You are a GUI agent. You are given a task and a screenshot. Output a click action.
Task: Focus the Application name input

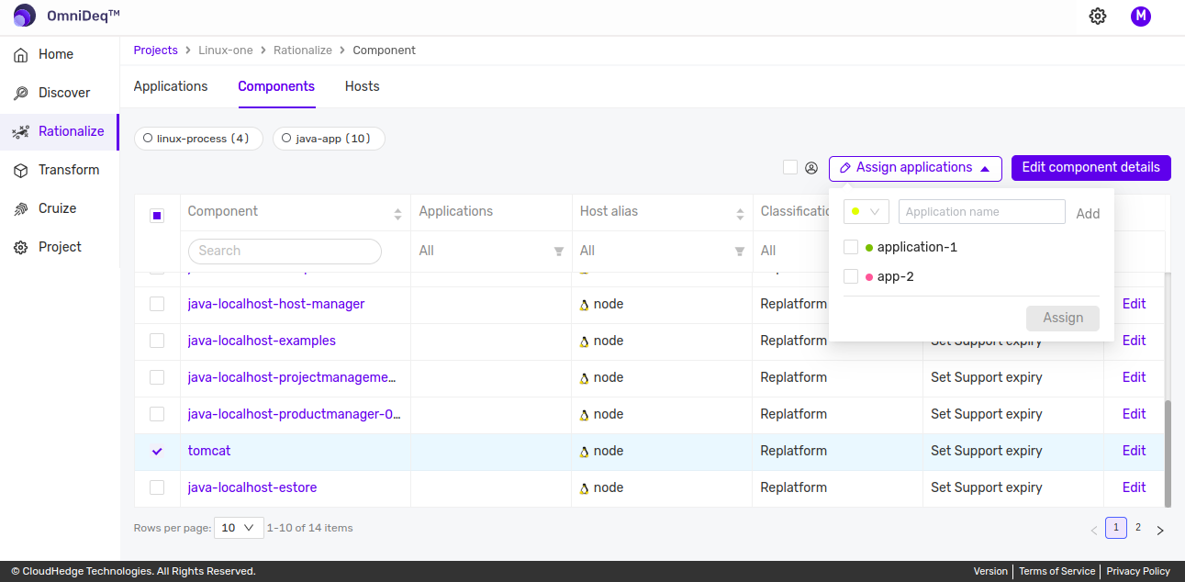[x=982, y=212]
